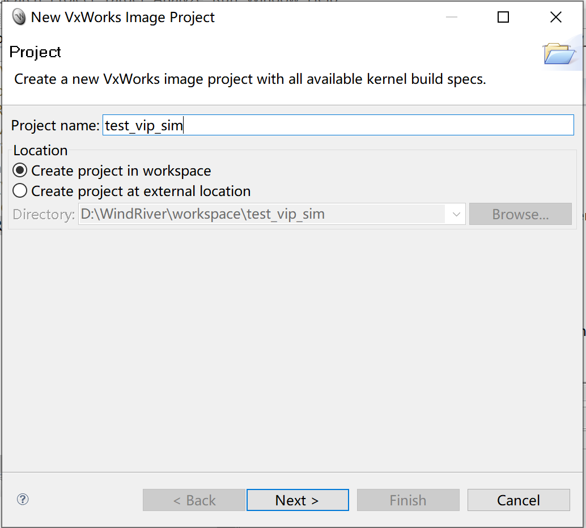Click the Directory path field
This screenshot has height=528, width=586.
click(x=255, y=214)
